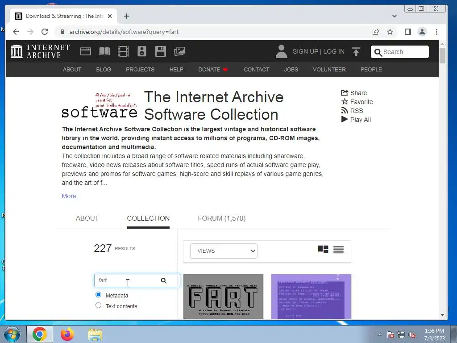457x343 pixels.
Task: View site information lock icon
Action: 62,32
